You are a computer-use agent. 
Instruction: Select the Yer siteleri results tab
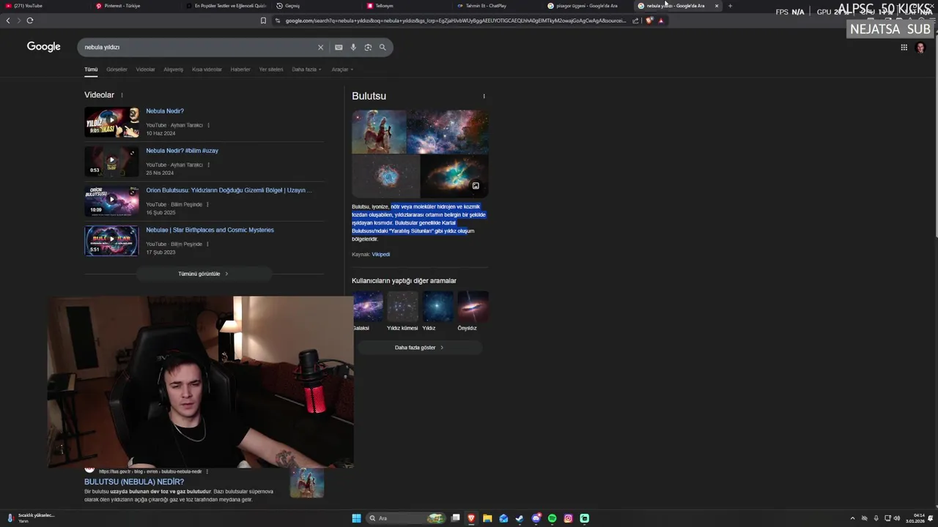[271, 70]
